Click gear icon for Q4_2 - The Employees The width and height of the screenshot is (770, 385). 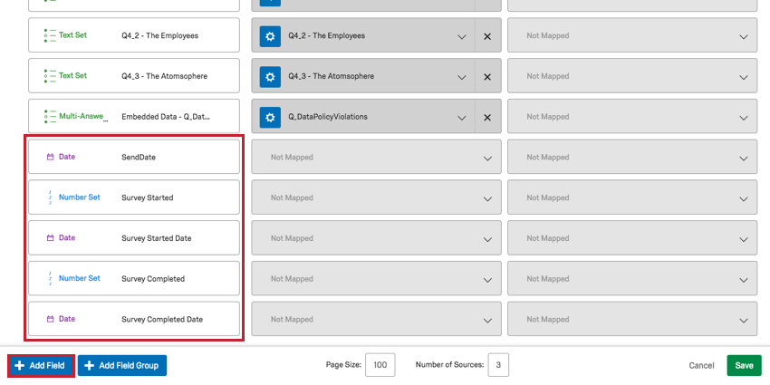[270, 36]
